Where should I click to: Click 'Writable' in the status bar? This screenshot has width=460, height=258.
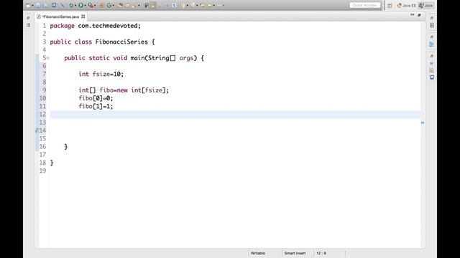point(258,253)
